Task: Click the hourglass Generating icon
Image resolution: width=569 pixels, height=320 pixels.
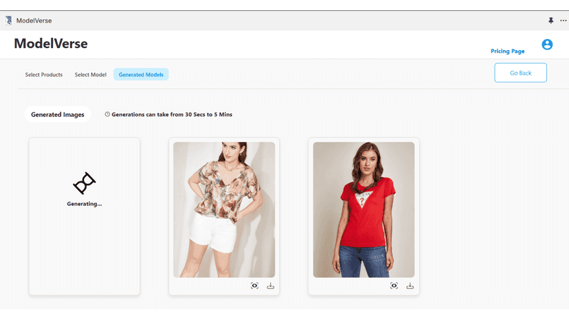Action: [85, 183]
